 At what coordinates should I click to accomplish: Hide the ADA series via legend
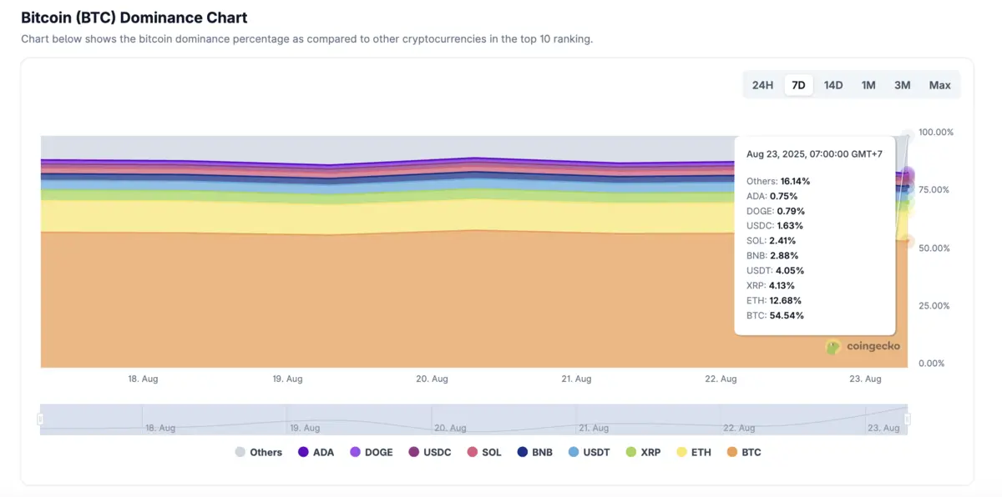(x=315, y=452)
